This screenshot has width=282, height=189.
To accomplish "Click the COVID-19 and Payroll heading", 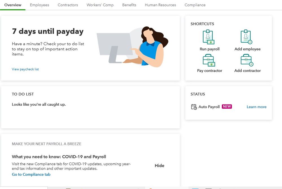I will pyautogui.click(x=59, y=157).
